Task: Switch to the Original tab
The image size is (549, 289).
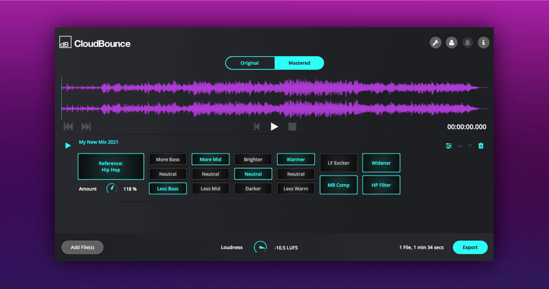Action: click(x=250, y=63)
